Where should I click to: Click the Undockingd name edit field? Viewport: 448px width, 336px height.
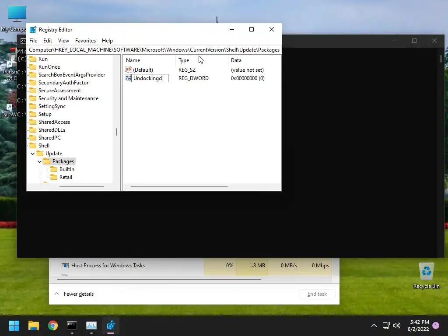click(150, 78)
